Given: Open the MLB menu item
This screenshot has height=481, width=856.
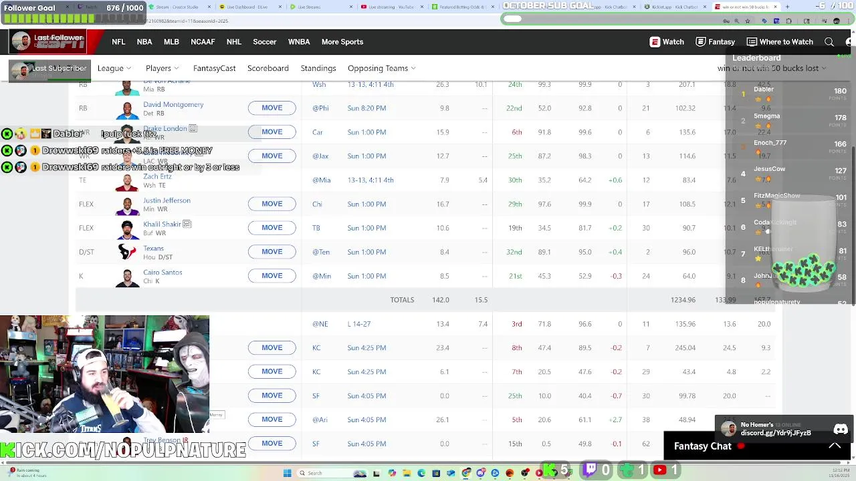Looking at the screenshot, I should [171, 41].
